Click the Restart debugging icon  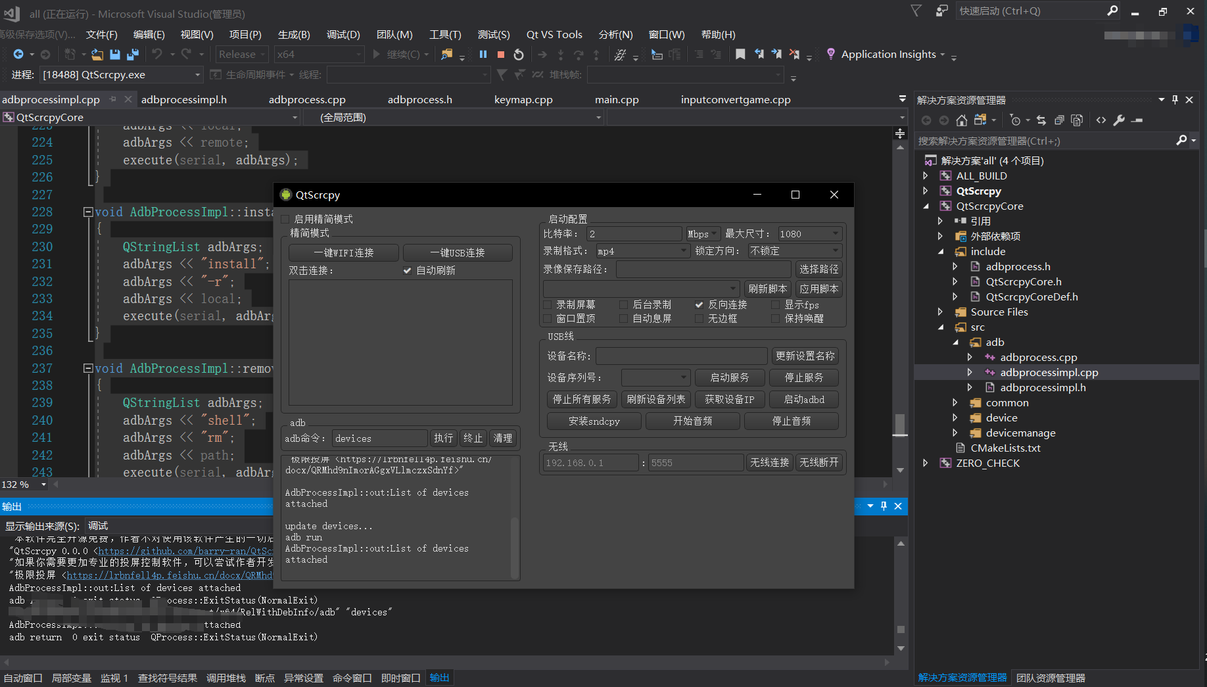(519, 55)
